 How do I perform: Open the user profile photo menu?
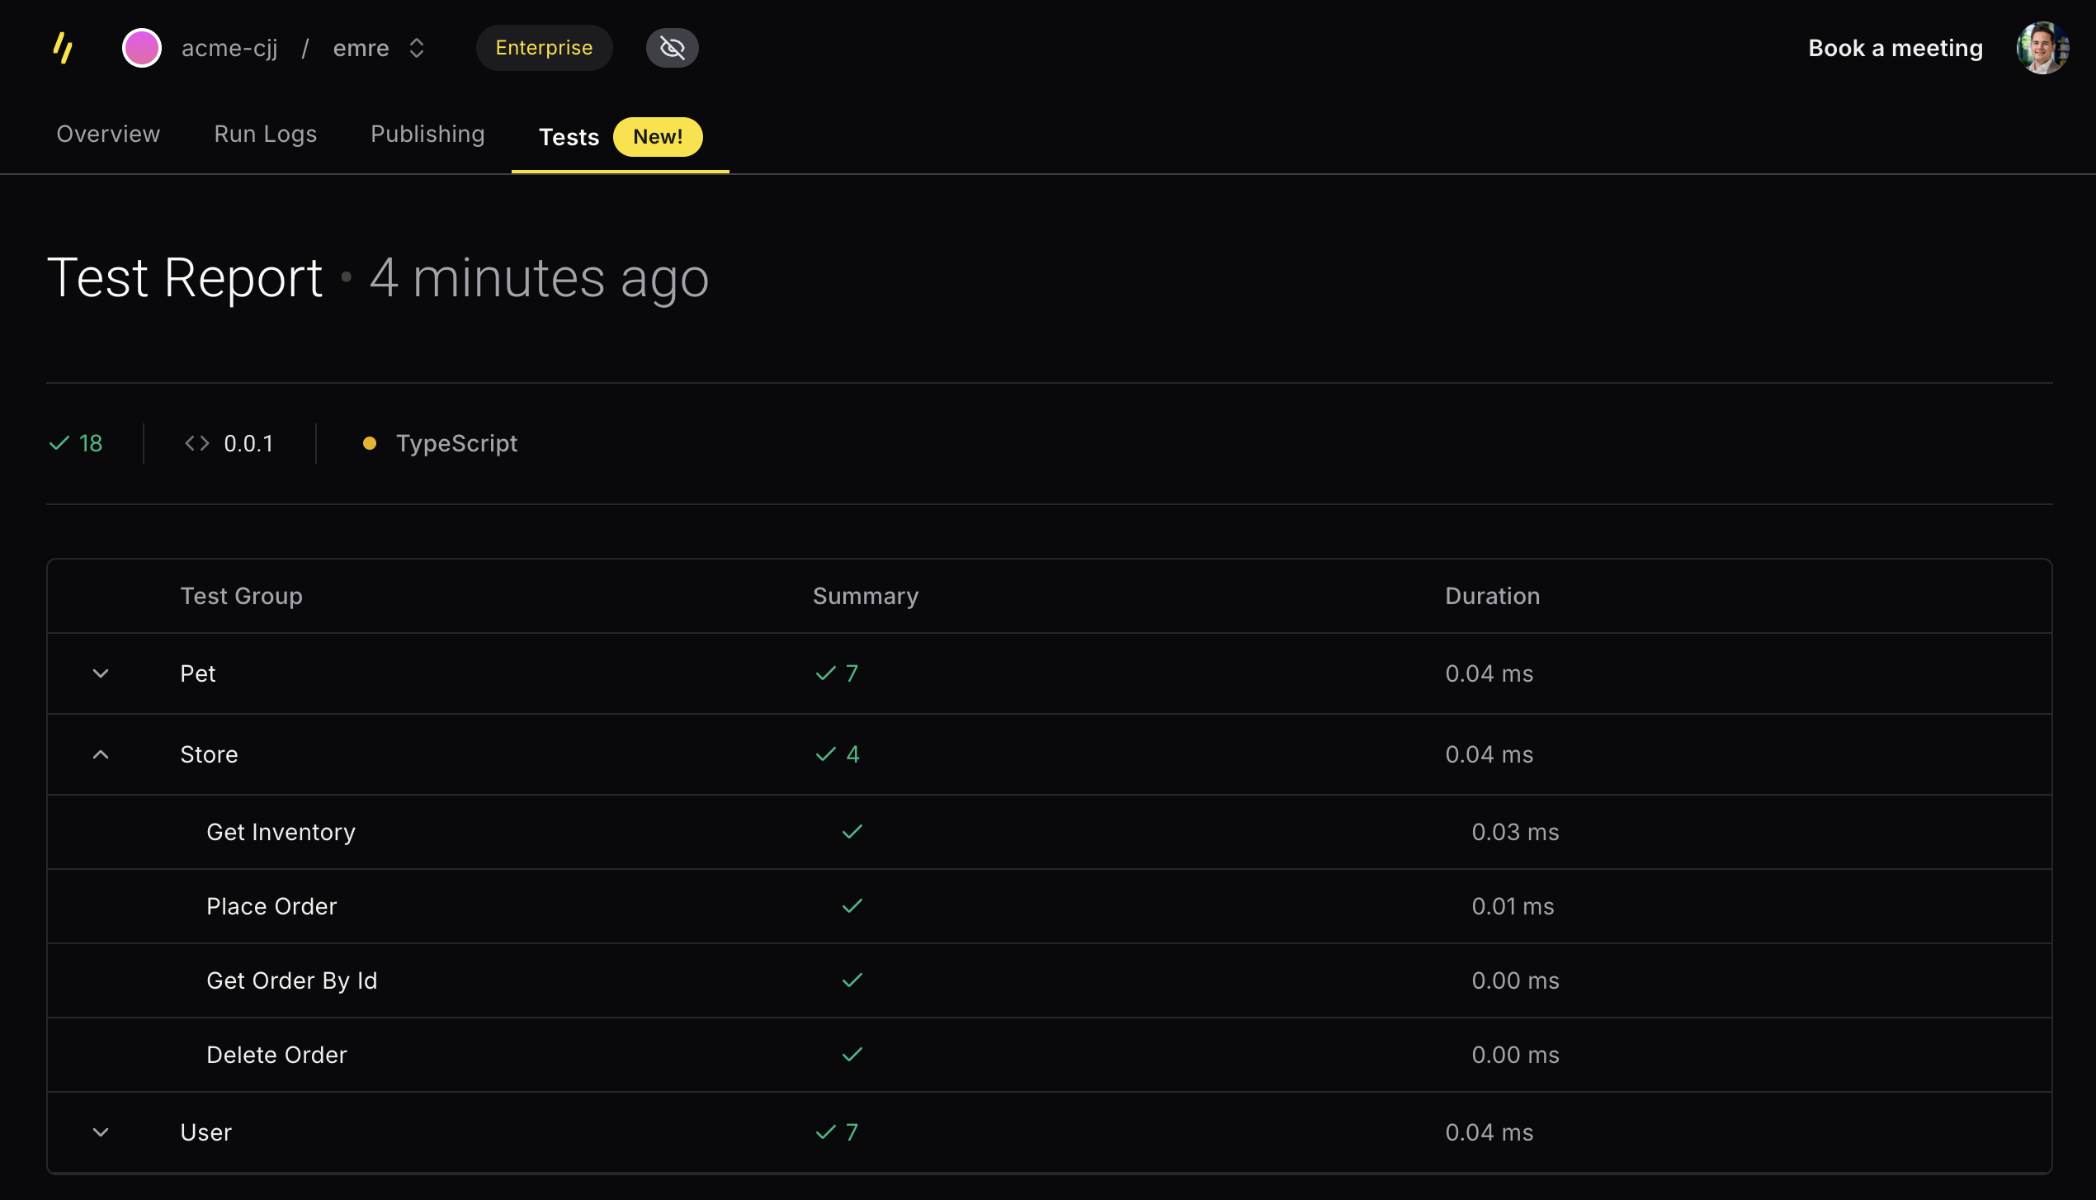[x=2042, y=48]
